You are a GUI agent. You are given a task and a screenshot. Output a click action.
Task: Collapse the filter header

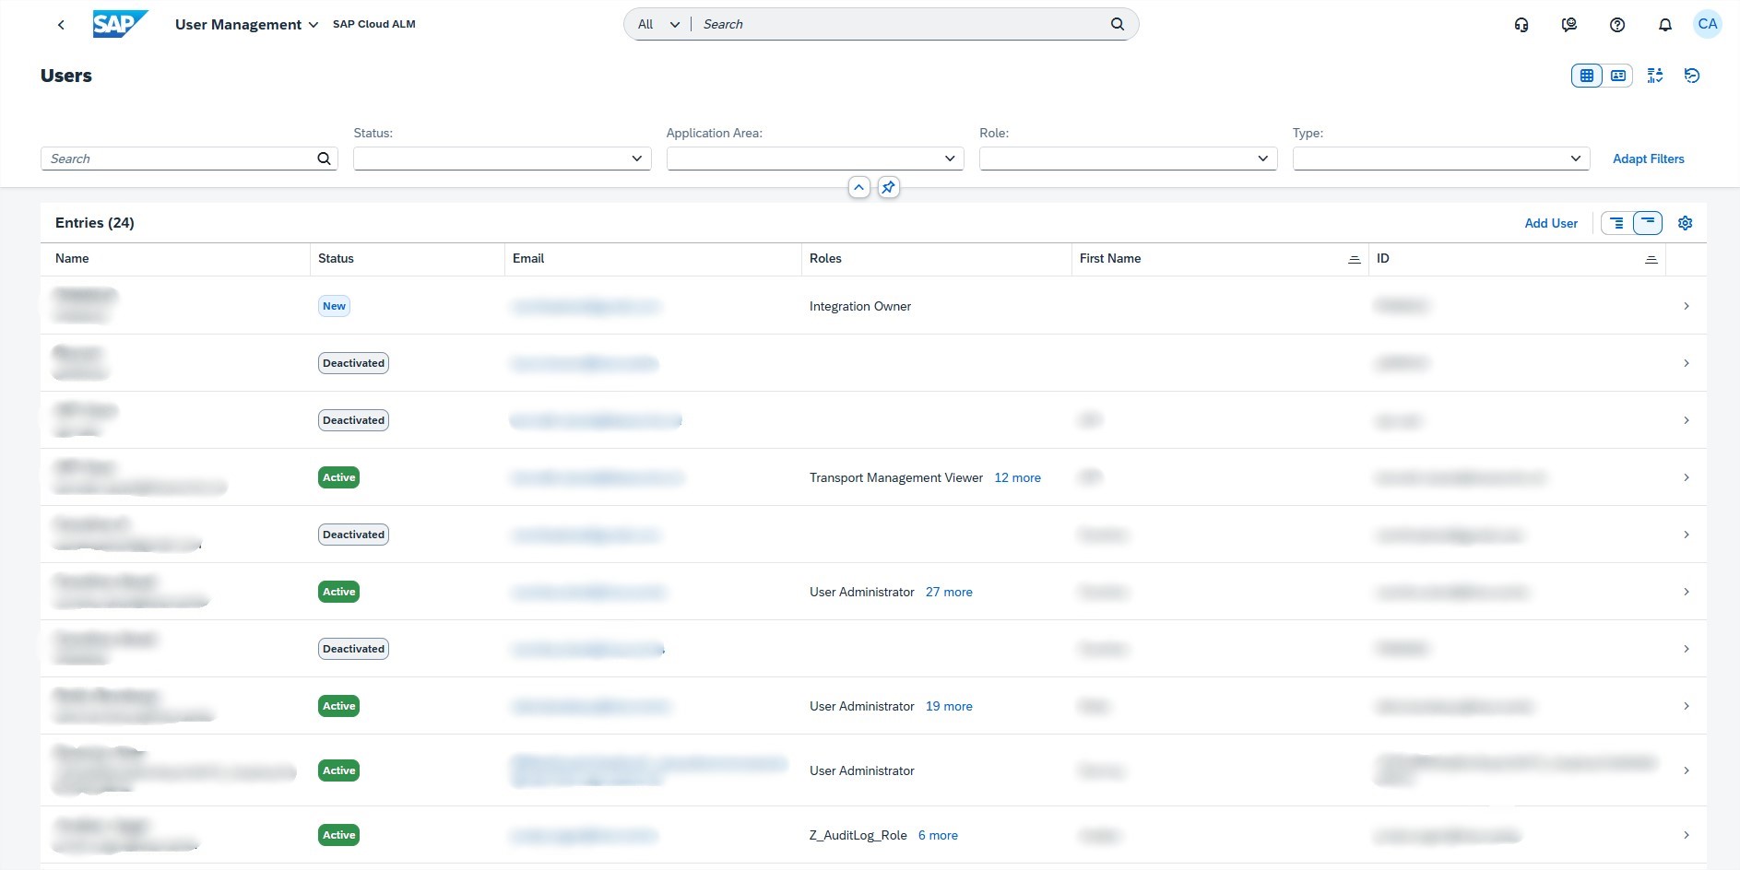click(858, 188)
